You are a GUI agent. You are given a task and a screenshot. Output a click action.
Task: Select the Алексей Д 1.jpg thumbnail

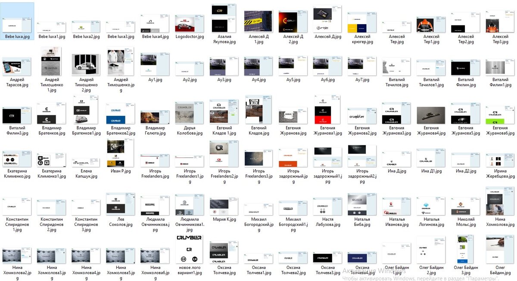258,22
